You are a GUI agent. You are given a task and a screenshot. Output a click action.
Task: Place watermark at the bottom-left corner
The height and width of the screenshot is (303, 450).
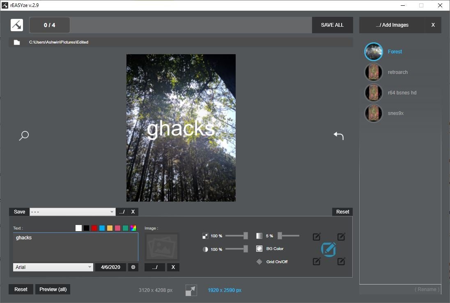pyautogui.click(x=317, y=262)
